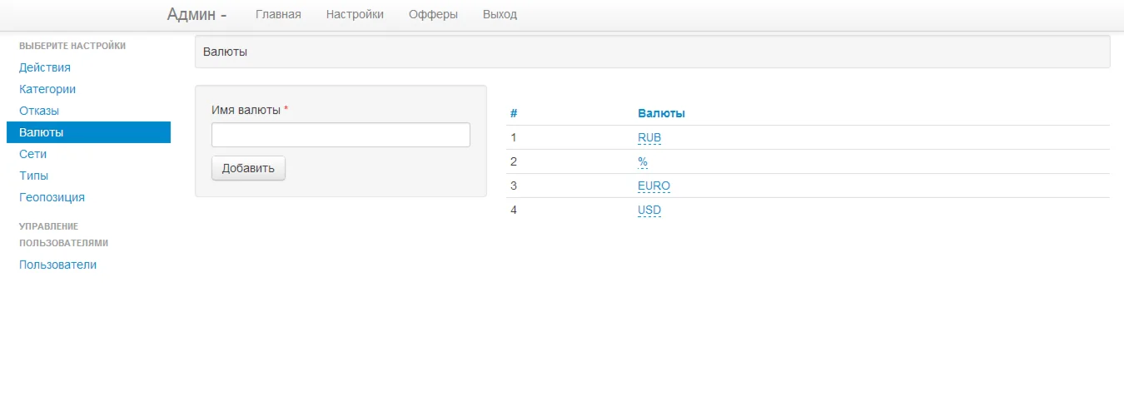
Task: Click the Валюты table column header
Action: 661,113
